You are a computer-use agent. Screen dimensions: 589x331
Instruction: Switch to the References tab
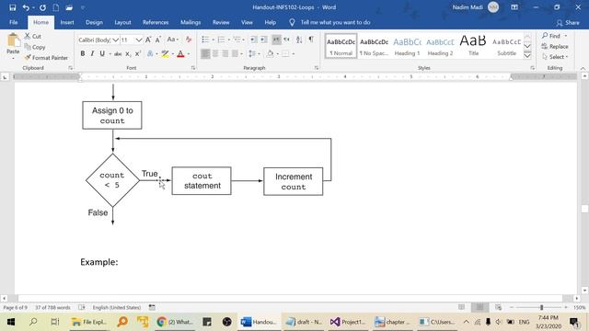(x=156, y=22)
